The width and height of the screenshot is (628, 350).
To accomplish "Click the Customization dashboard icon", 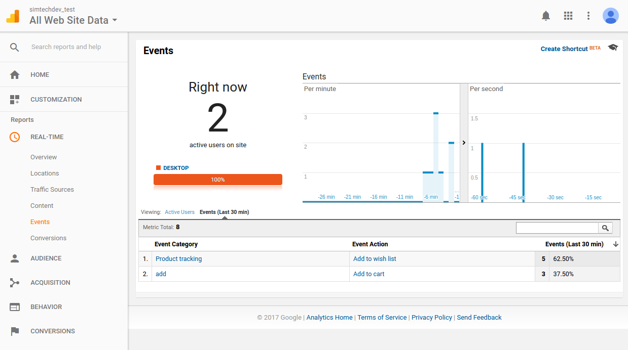I will [x=15, y=100].
